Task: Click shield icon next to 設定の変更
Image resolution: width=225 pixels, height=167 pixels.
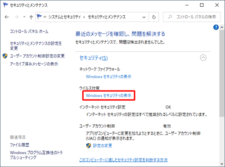Action: [x=89, y=145]
